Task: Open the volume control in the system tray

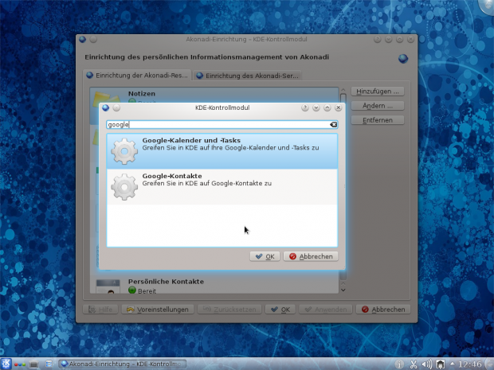Action: point(426,364)
